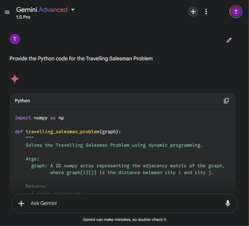Copy the Python code block
The height and width of the screenshot is (226, 249).
226,101
